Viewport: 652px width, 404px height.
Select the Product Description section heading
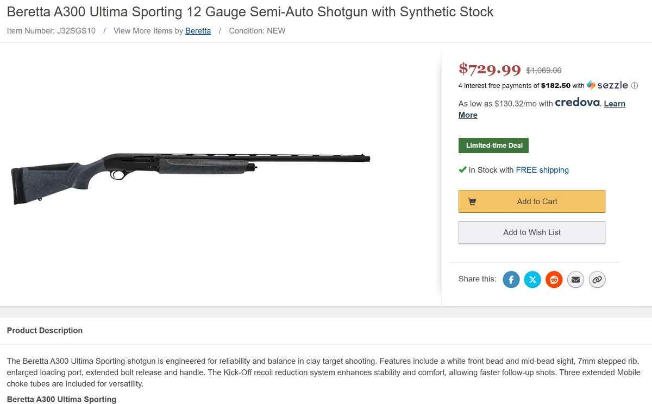[x=45, y=330]
